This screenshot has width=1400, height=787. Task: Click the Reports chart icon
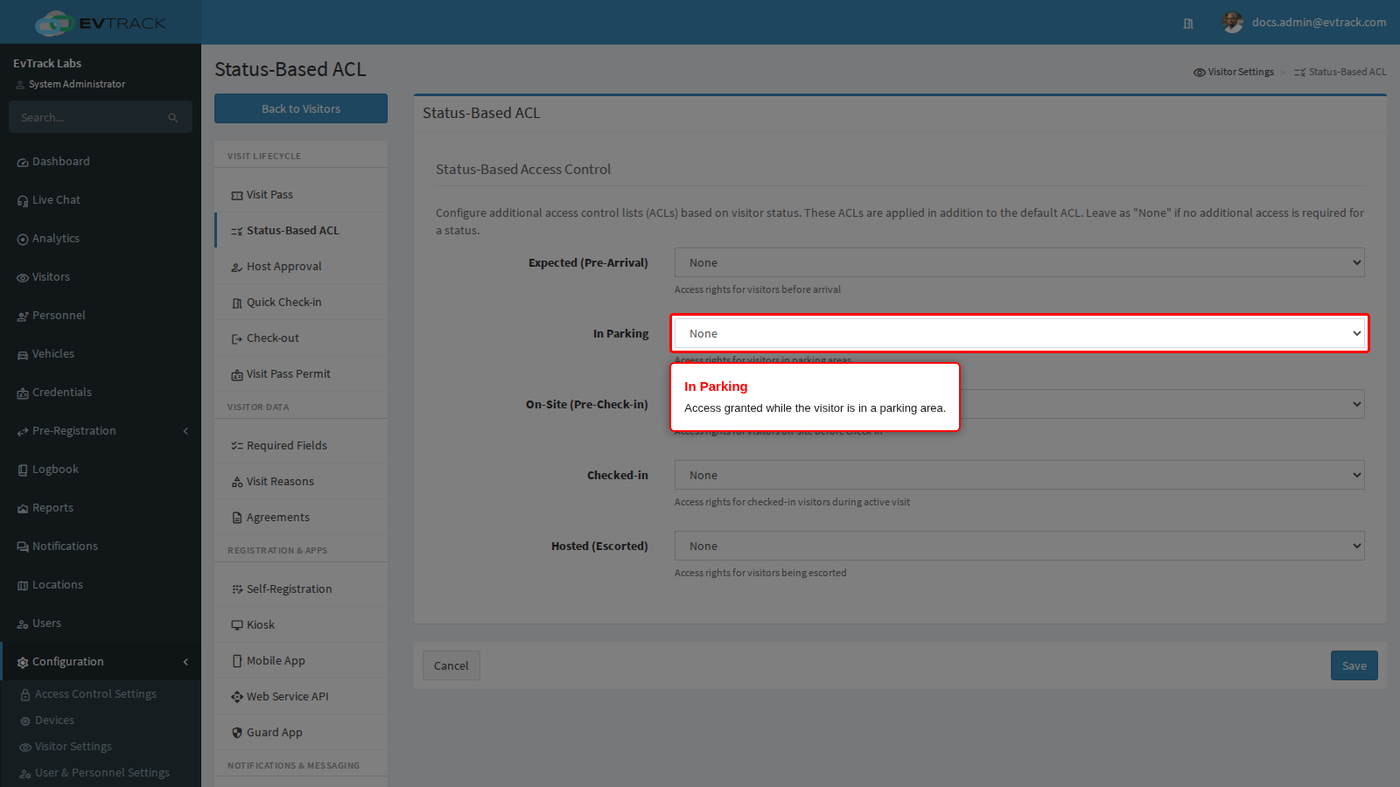23,509
